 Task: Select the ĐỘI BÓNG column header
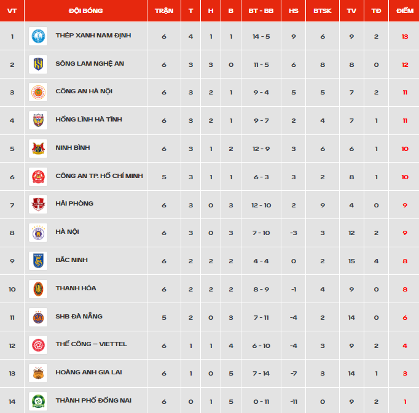pos(86,10)
